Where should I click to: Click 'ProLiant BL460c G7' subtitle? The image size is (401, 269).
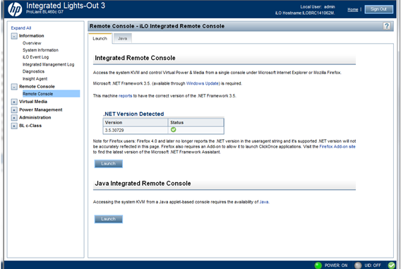[44, 12]
